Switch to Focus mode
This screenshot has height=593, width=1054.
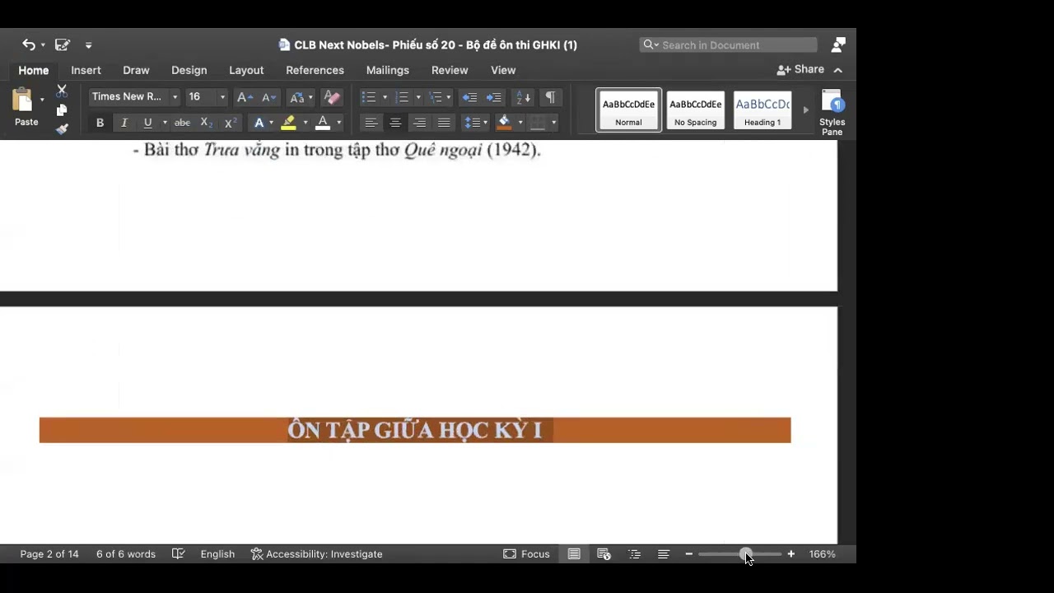click(x=527, y=554)
